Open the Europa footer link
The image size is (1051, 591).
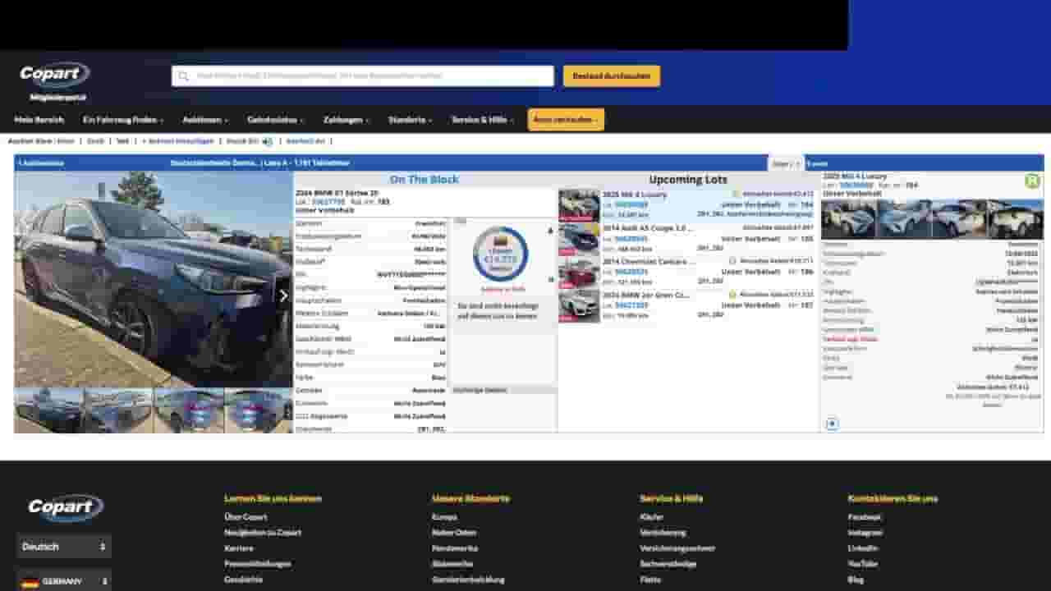coord(444,517)
